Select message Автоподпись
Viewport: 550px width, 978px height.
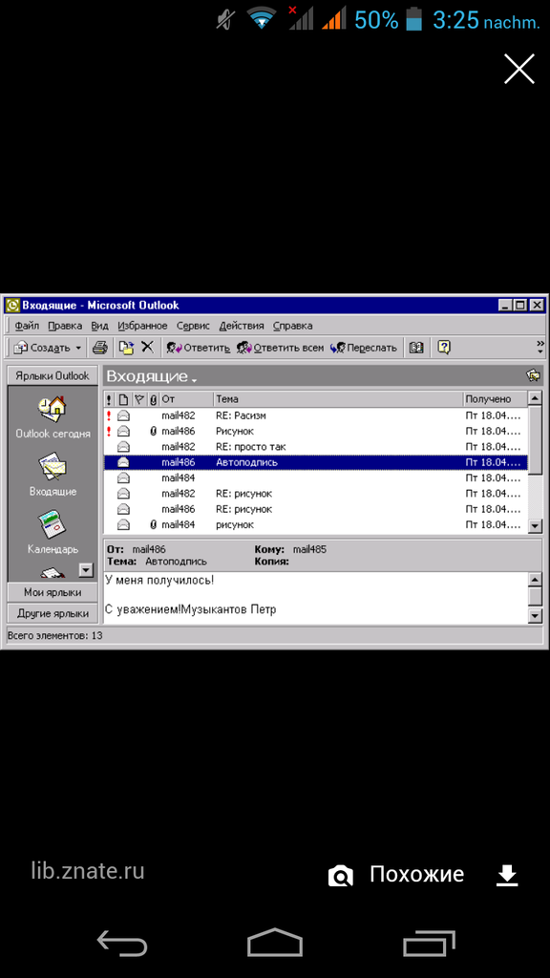(x=315, y=462)
